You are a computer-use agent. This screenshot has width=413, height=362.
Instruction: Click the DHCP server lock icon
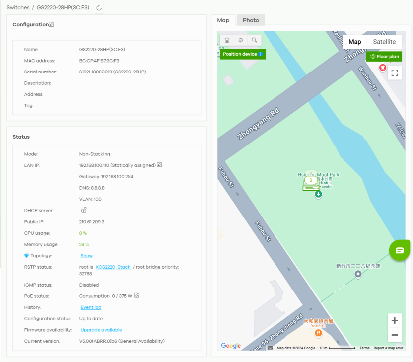point(84,210)
